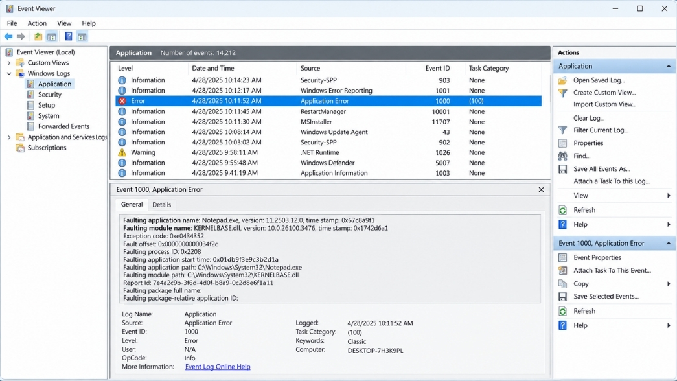Viewport: 677px width, 381px height.
Task: Open the Event Log Online Help link
Action: click(x=218, y=367)
